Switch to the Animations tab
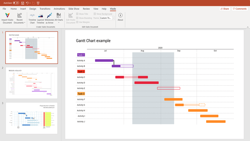Screen dimensions: 250x141 click(59, 9)
